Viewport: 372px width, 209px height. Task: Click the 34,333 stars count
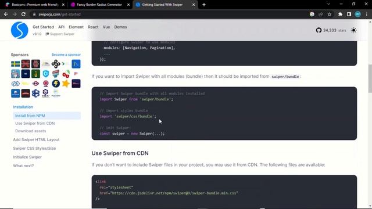[x=334, y=30]
